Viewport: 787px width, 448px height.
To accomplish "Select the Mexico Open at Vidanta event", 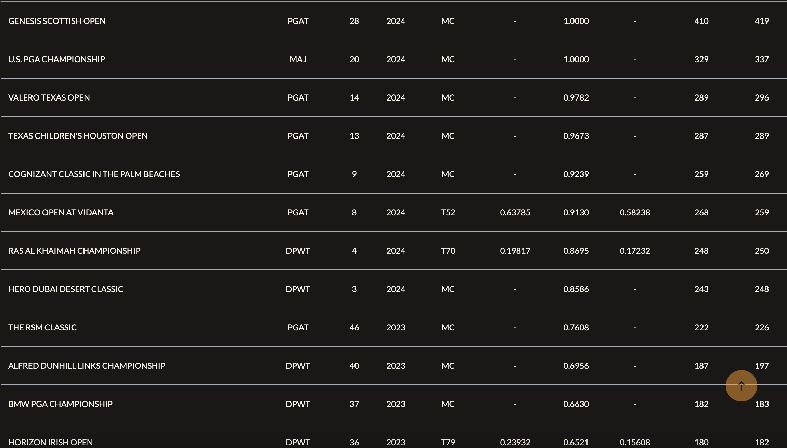I will click(x=61, y=212).
